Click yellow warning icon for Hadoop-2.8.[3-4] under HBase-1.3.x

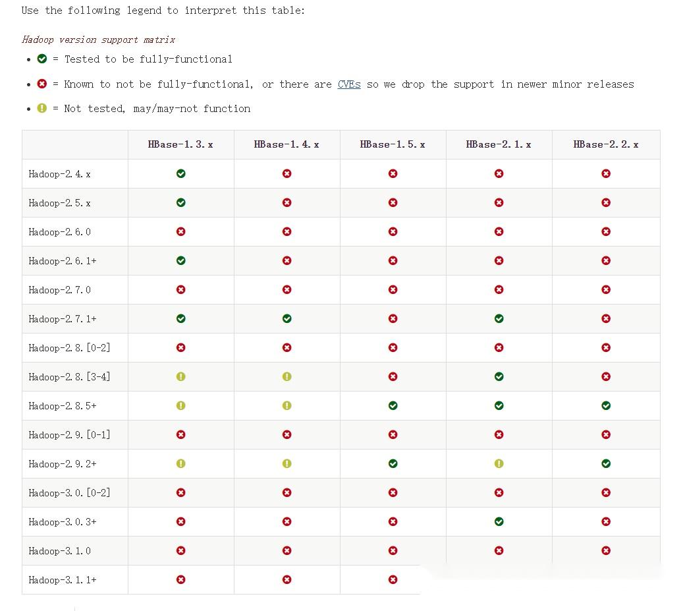pyautogui.click(x=181, y=376)
